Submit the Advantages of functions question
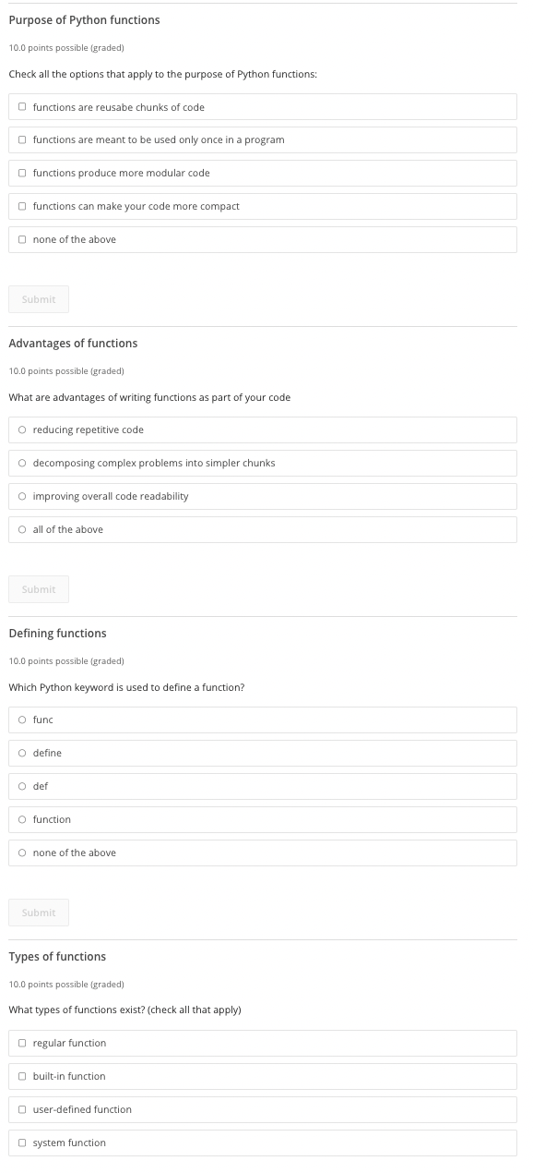Screen dimensions: 533x1173 (x=38, y=588)
